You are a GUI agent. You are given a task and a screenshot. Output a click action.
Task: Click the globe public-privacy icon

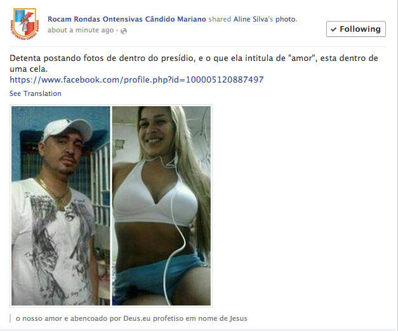coord(124,31)
